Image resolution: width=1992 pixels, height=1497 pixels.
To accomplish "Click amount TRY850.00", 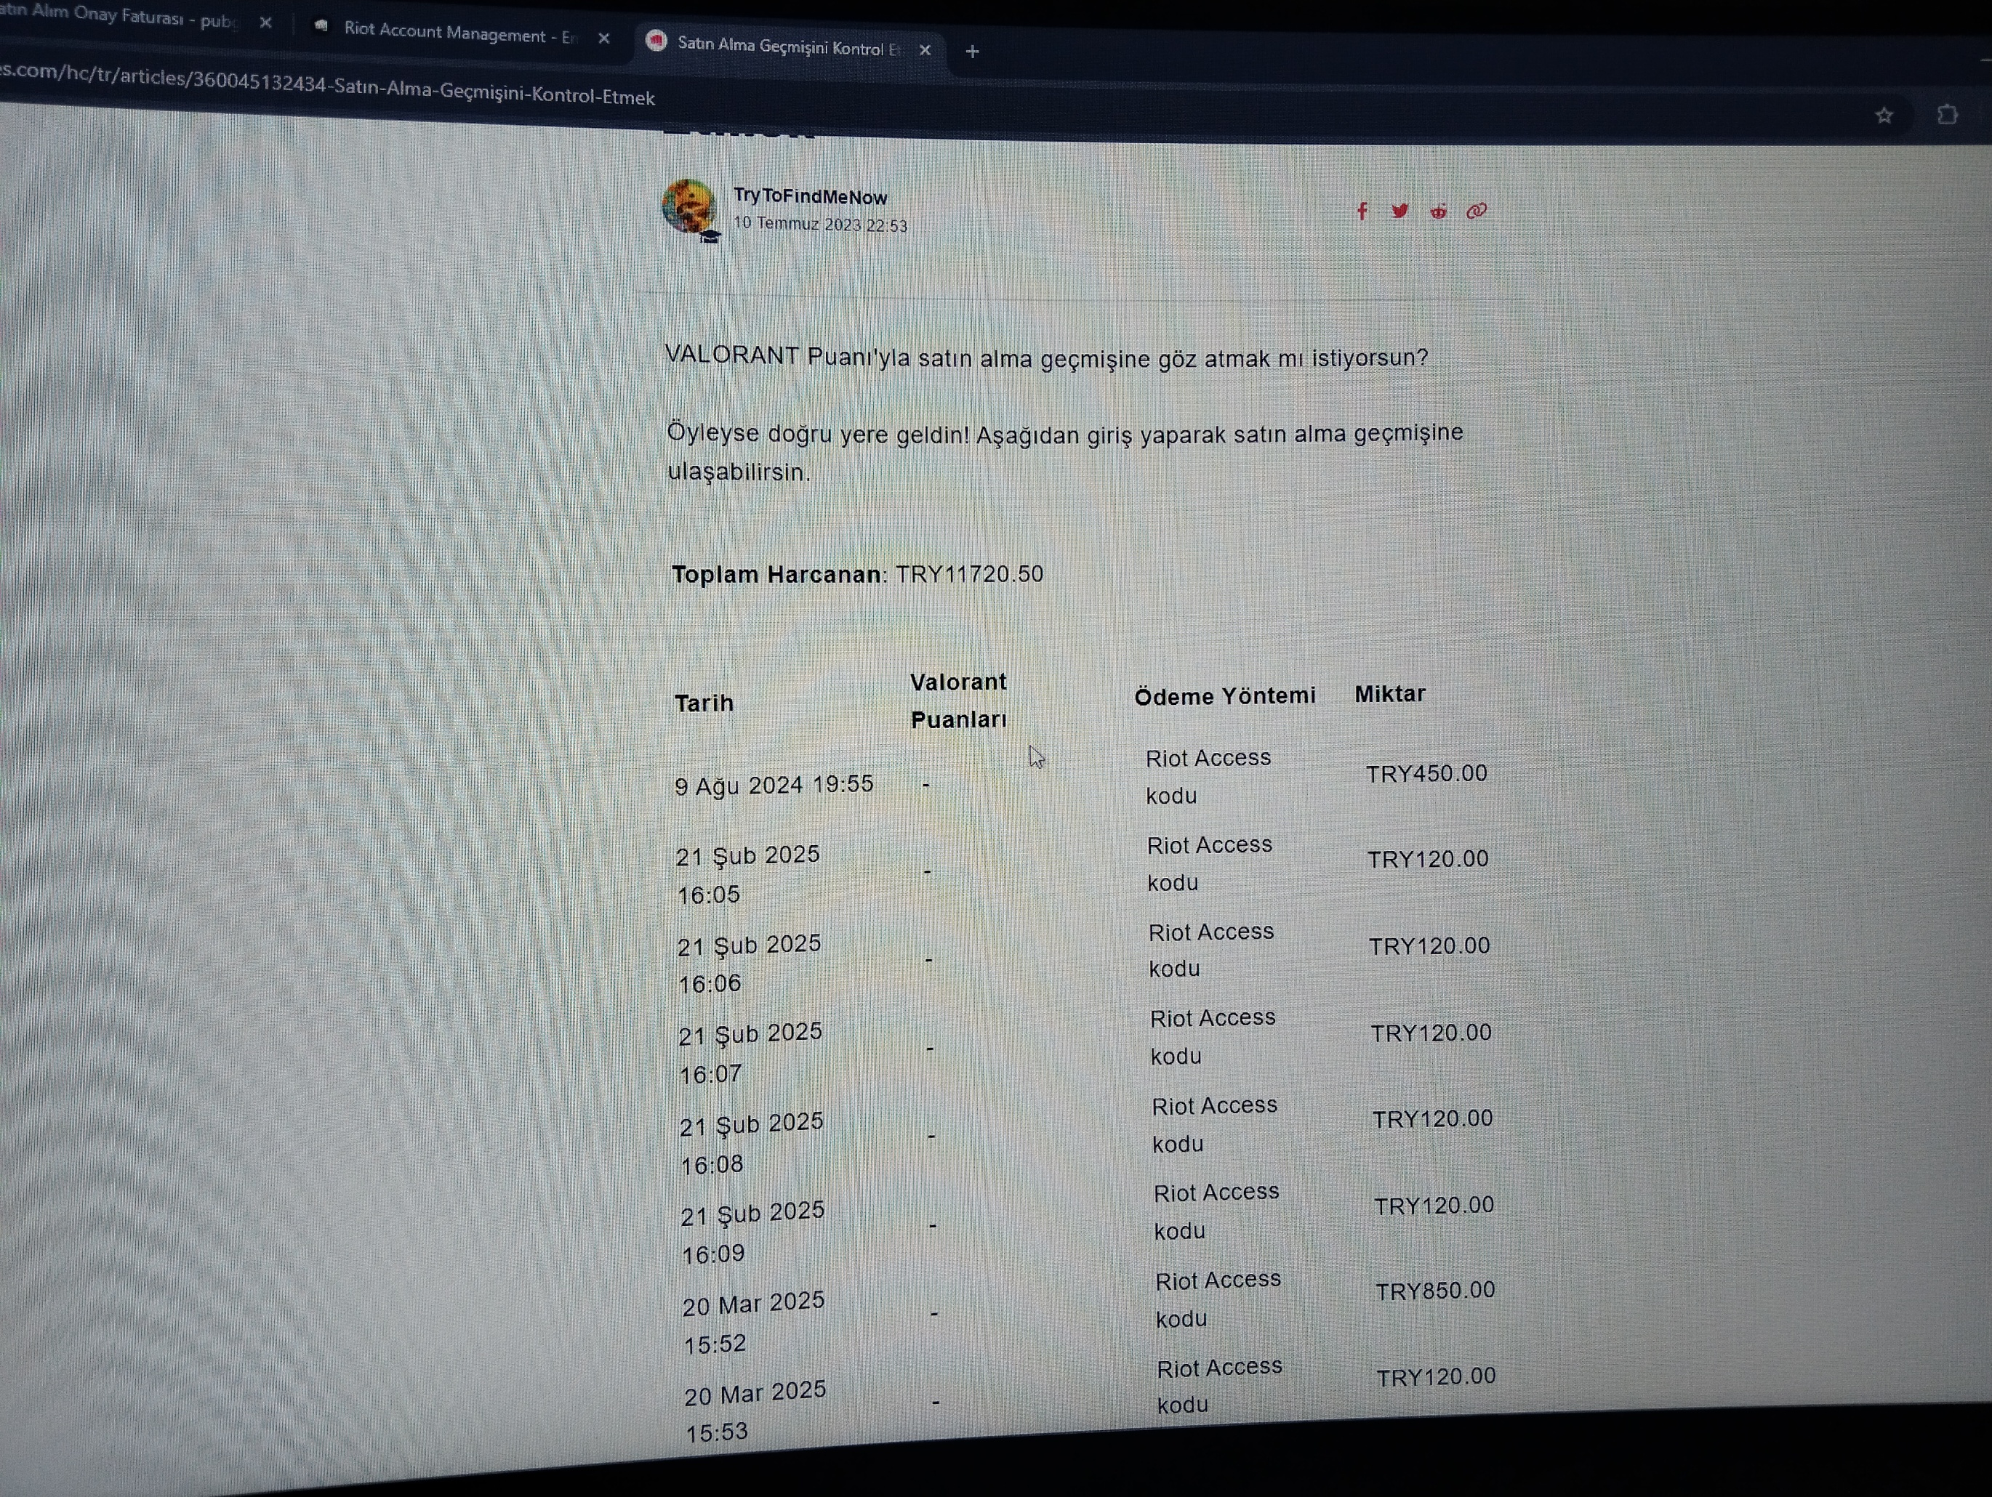I will 1435,1291.
